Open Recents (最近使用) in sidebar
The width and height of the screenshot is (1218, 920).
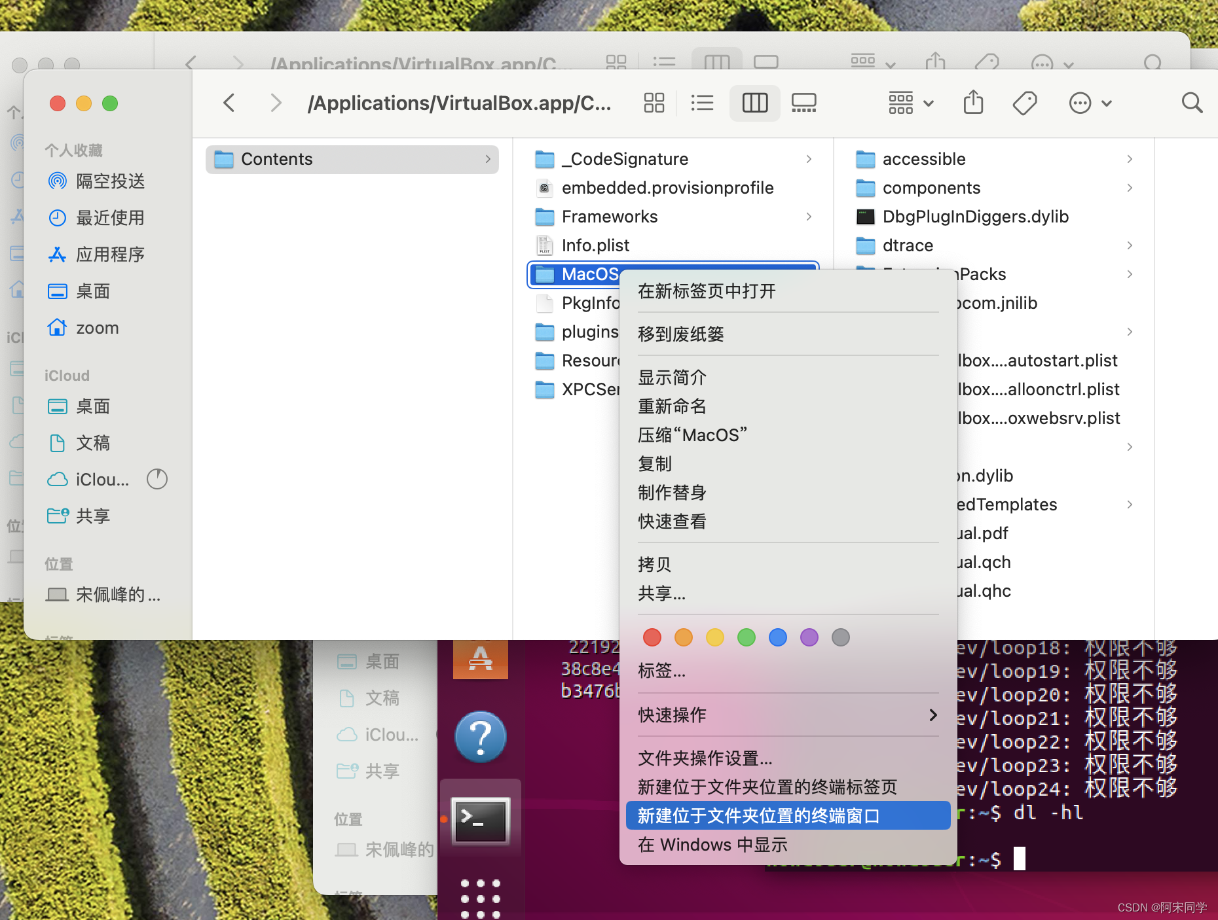[96, 218]
